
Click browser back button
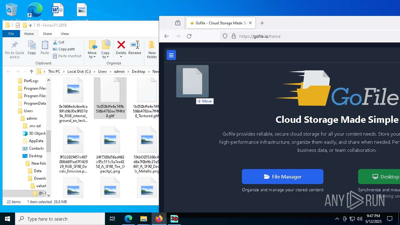tap(167, 36)
